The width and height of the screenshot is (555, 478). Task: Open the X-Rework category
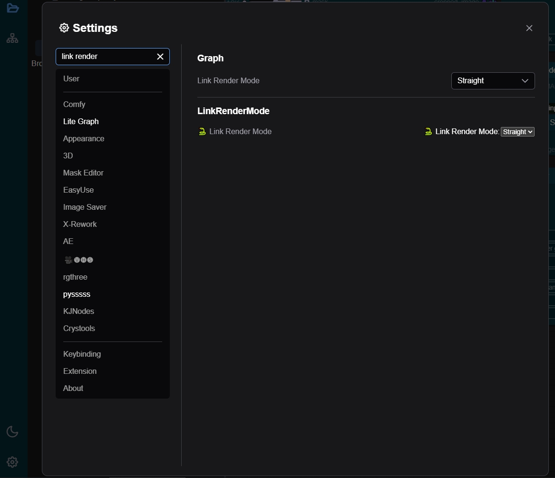(113, 224)
